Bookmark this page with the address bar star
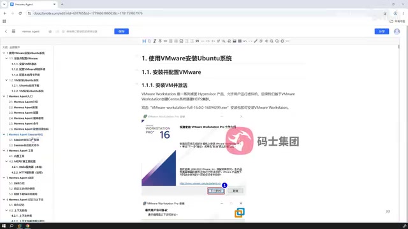Viewport: 408px width, 229px height. (384, 13)
